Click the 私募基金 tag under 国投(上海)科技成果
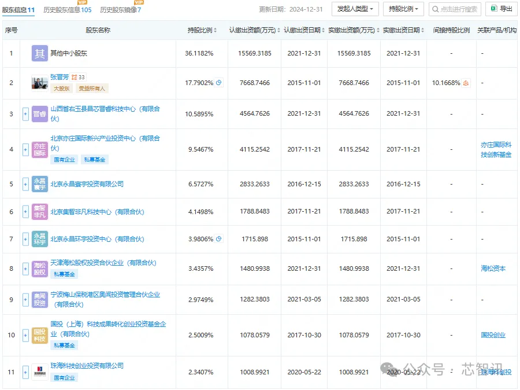Viewport: 520px width, 390px height. (x=64, y=345)
